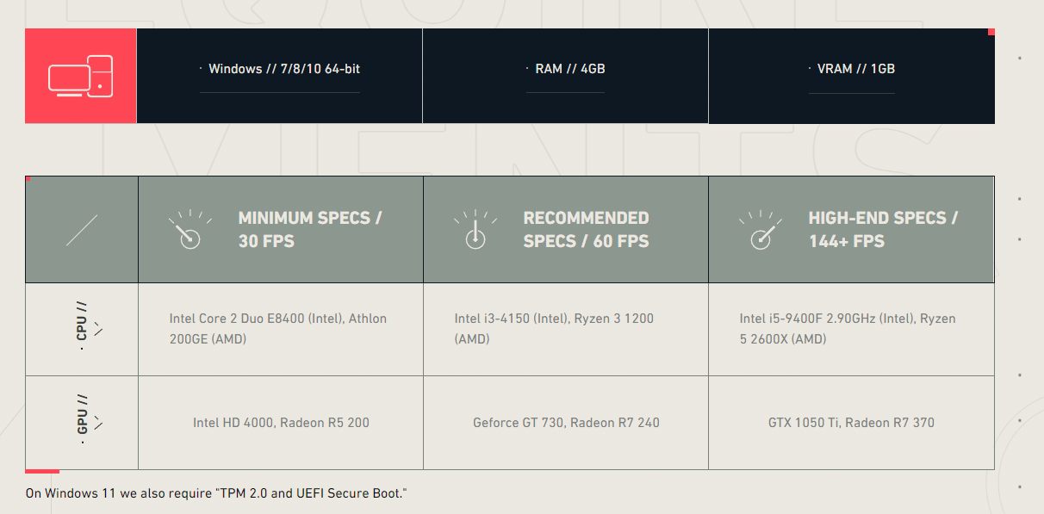This screenshot has height=514, width=1044.
Task: Click the Minimum Specs gauge icon
Action: click(186, 230)
